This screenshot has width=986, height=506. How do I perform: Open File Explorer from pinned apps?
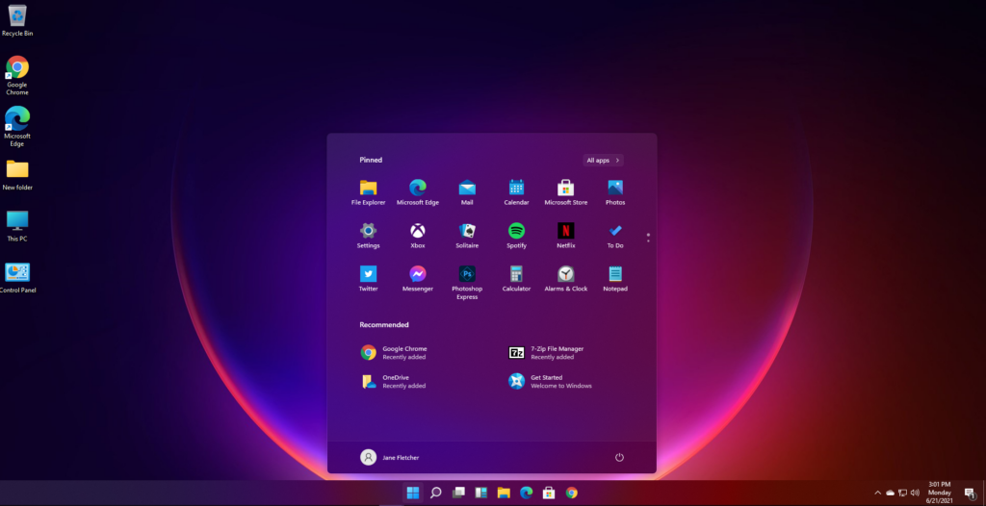(x=368, y=193)
